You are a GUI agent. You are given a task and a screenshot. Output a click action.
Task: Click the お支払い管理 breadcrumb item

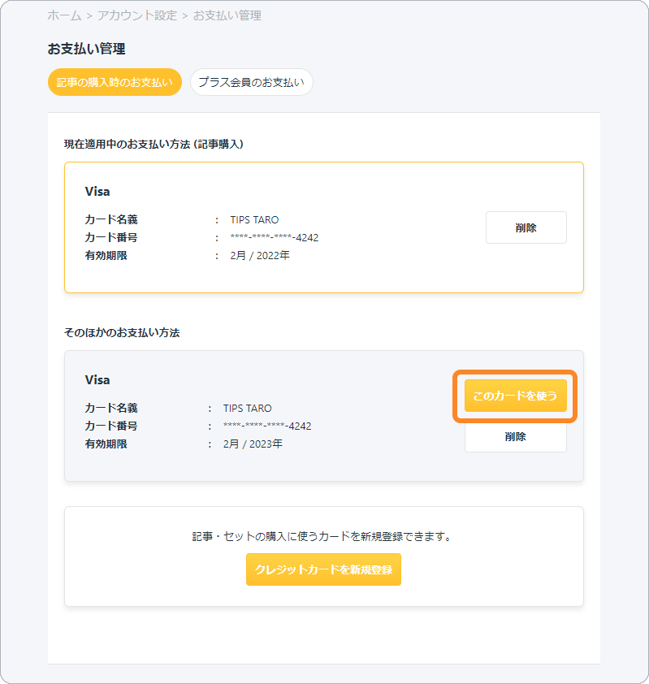click(x=227, y=15)
